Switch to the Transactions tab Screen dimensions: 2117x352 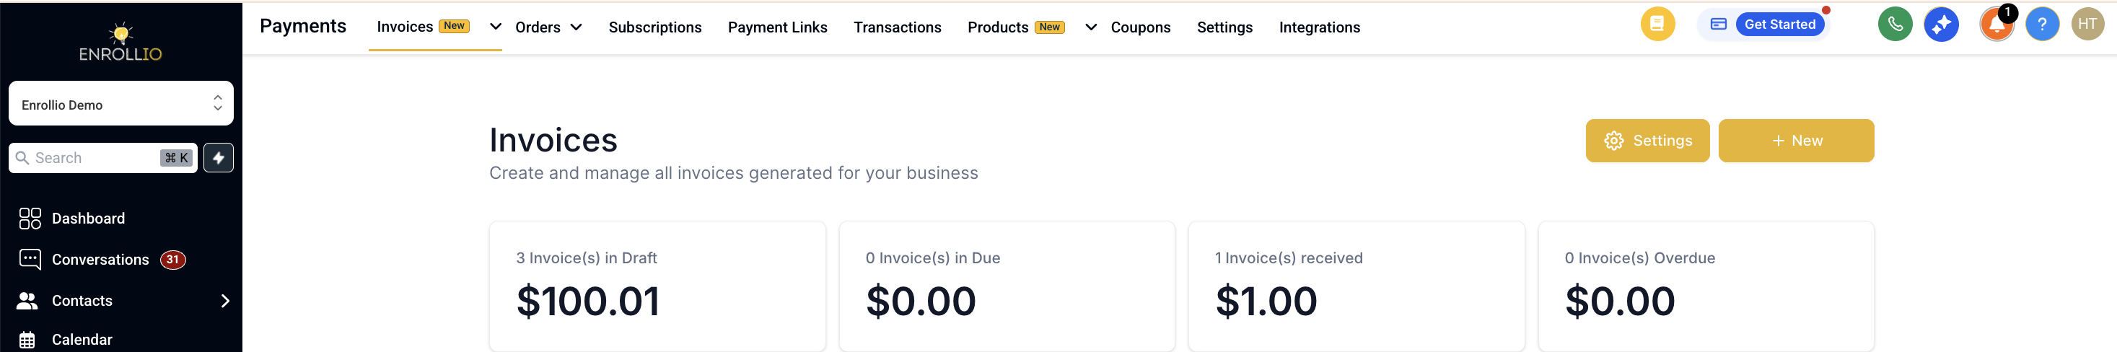pyautogui.click(x=898, y=27)
